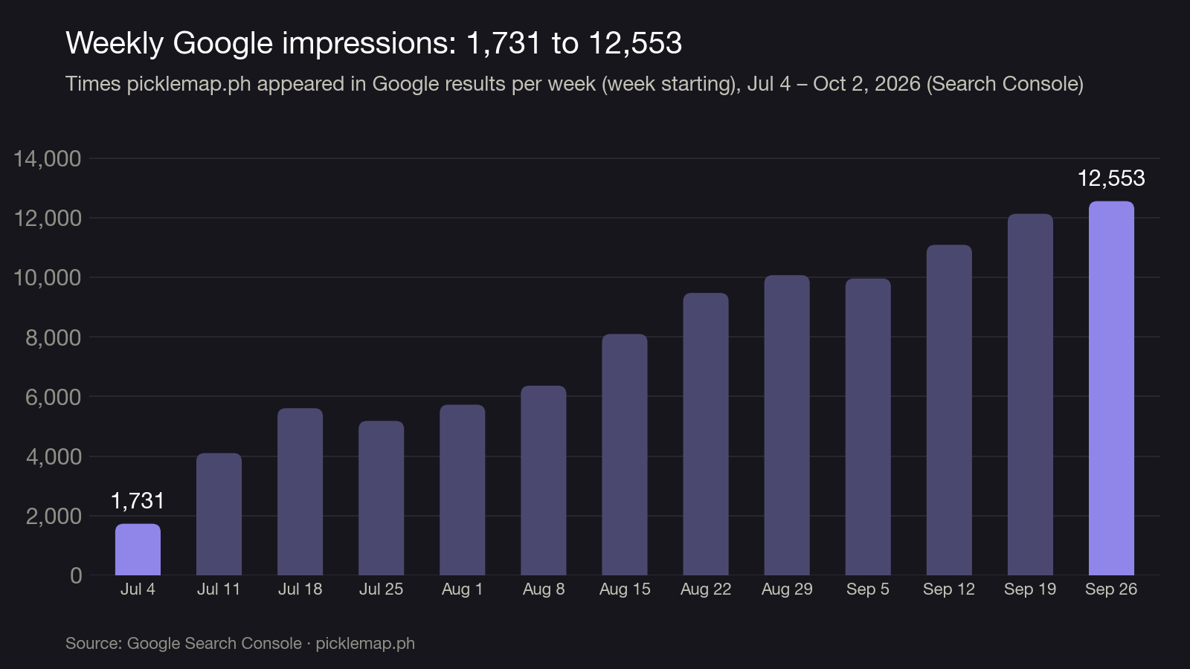The image size is (1190, 669).
Task: Click the 4,000 y-axis label
Action: [x=54, y=456]
